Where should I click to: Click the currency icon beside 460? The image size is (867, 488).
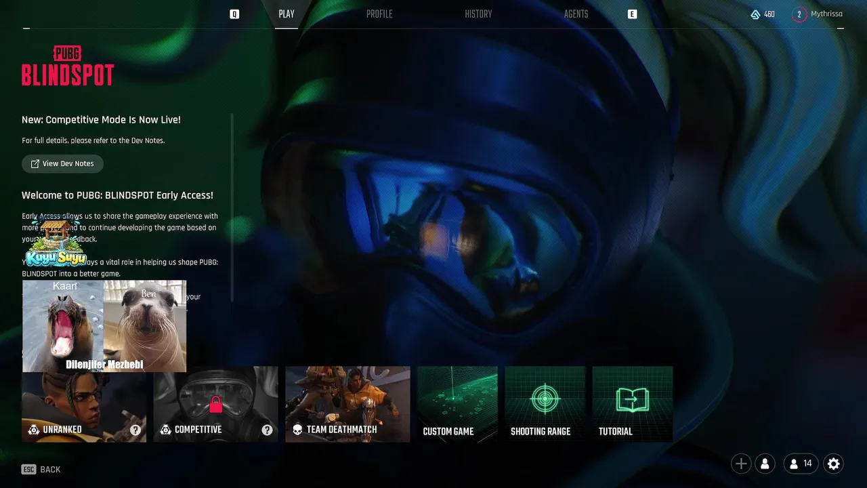[x=756, y=14]
